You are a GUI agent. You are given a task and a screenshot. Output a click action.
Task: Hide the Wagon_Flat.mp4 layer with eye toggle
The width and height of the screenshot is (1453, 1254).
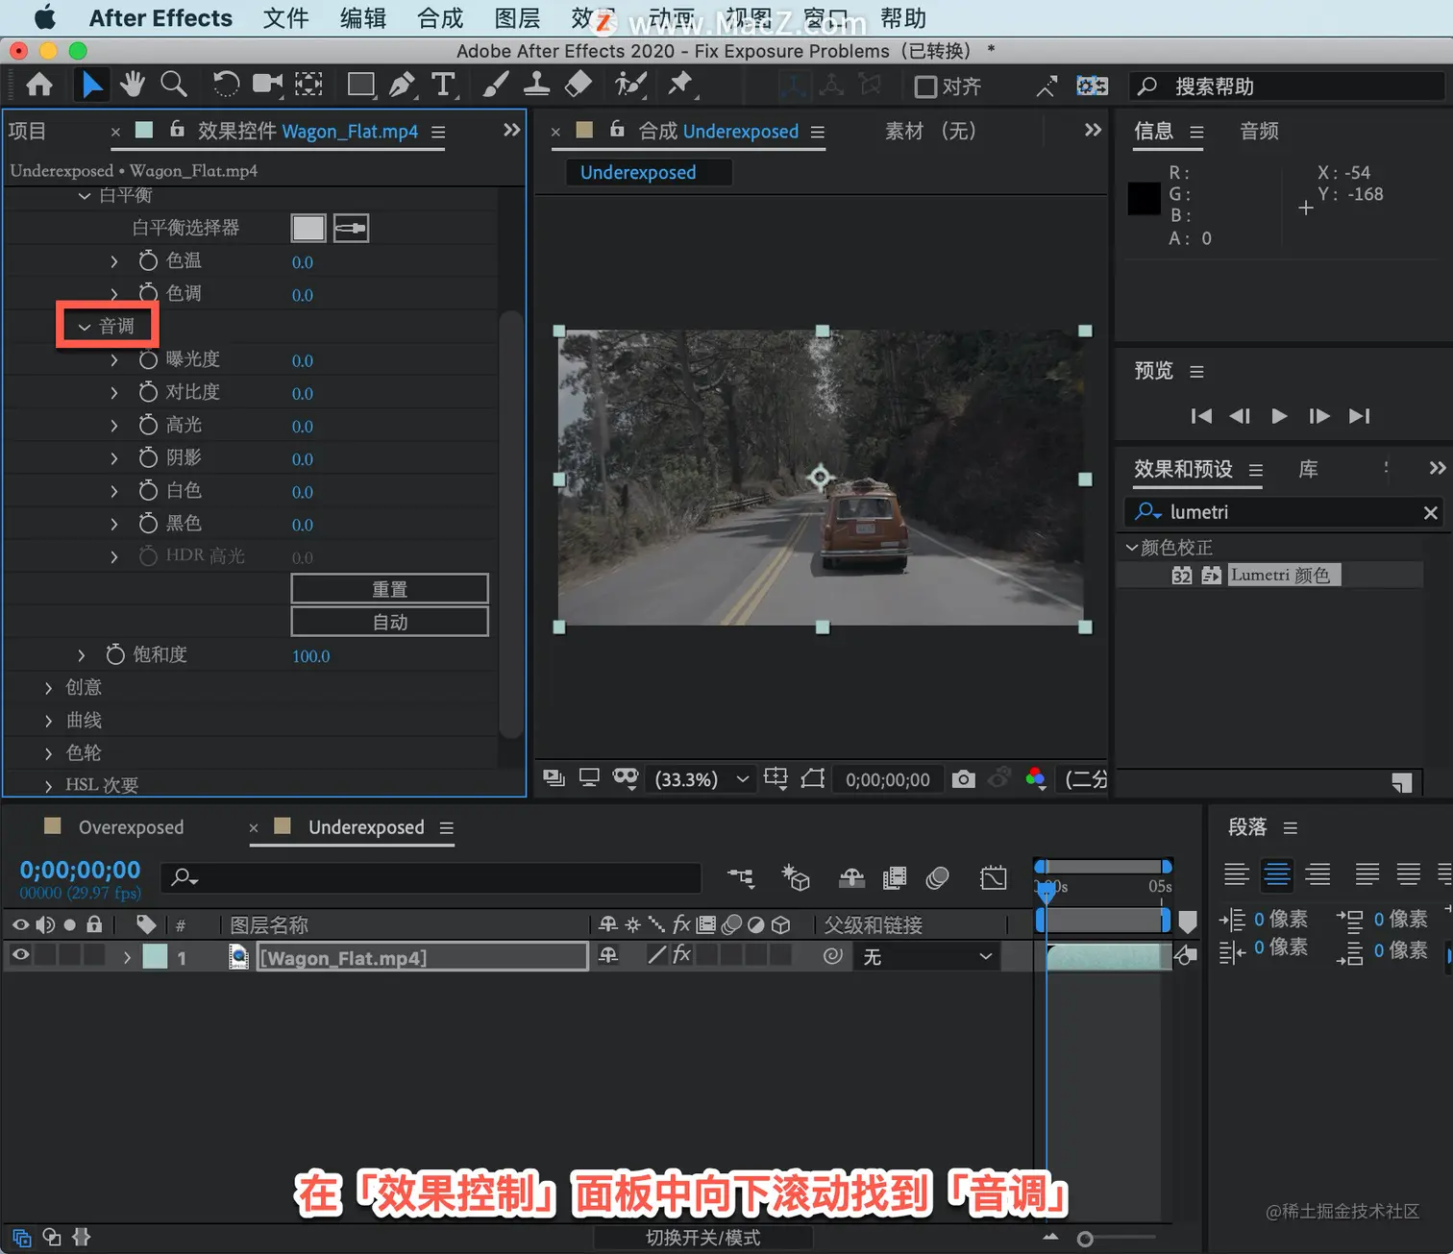point(20,955)
